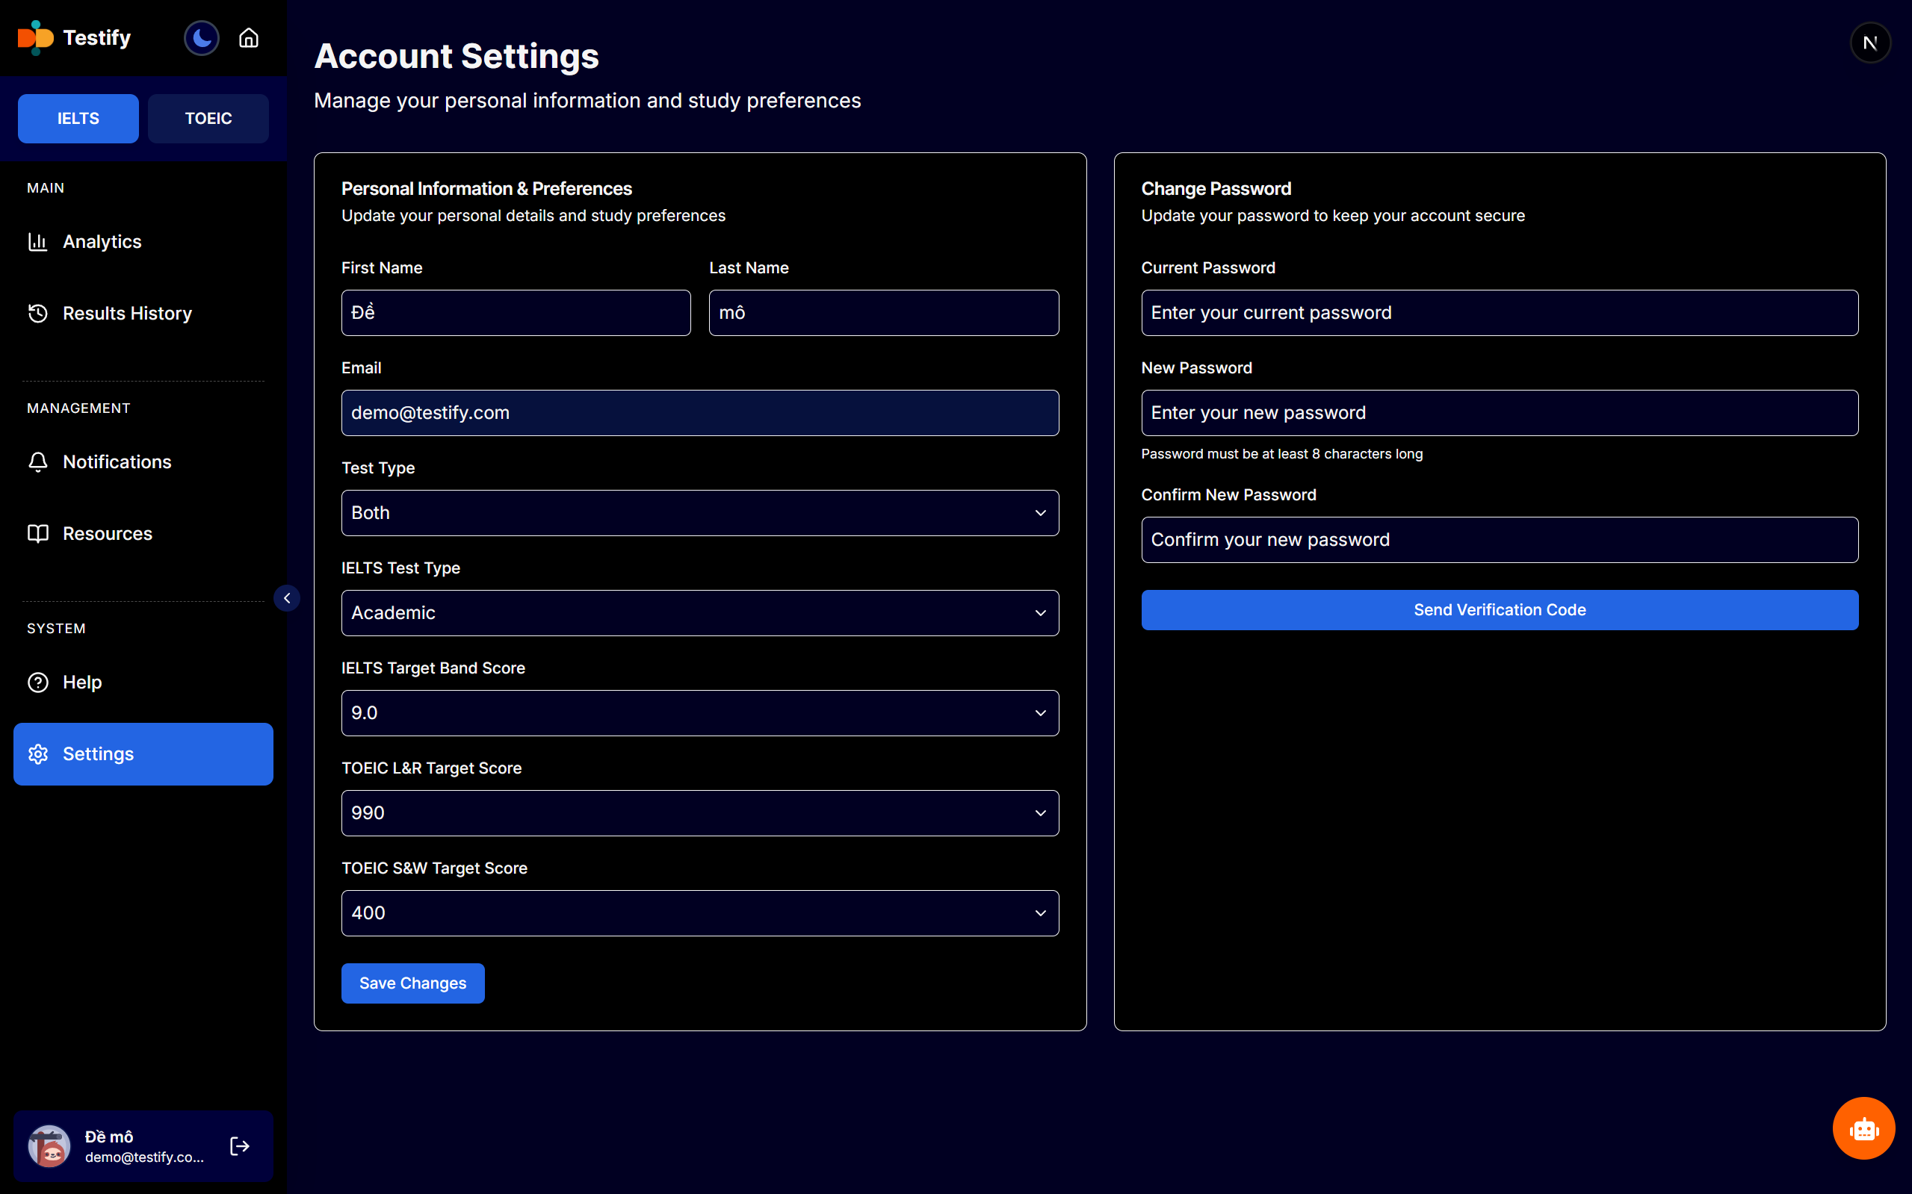Open Results History page

pyautogui.click(x=126, y=314)
